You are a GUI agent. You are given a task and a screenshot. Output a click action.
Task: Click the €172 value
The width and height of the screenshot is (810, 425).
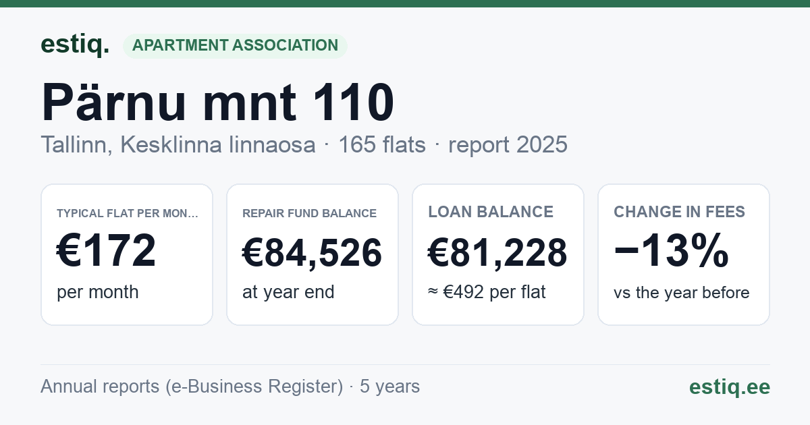coord(107,250)
